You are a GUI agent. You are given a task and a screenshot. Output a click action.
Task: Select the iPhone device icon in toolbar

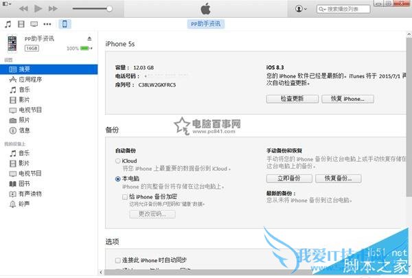(65, 24)
